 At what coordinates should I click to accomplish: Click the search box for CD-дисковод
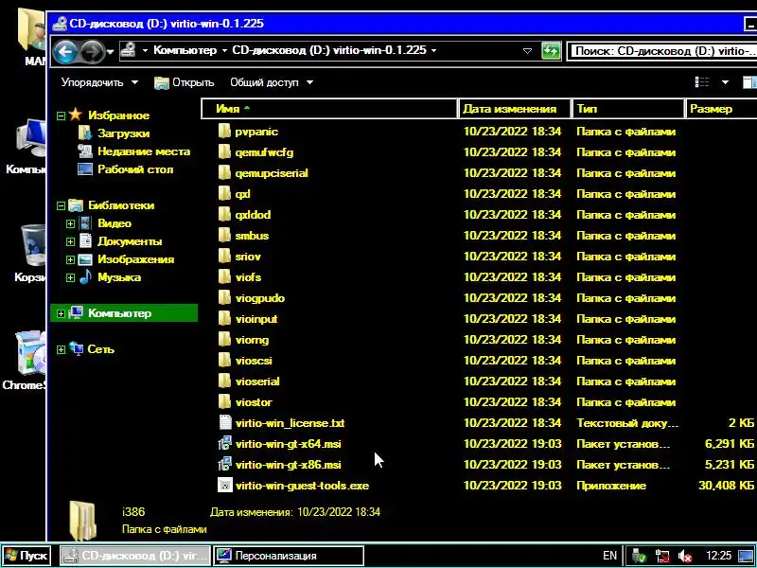[662, 51]
